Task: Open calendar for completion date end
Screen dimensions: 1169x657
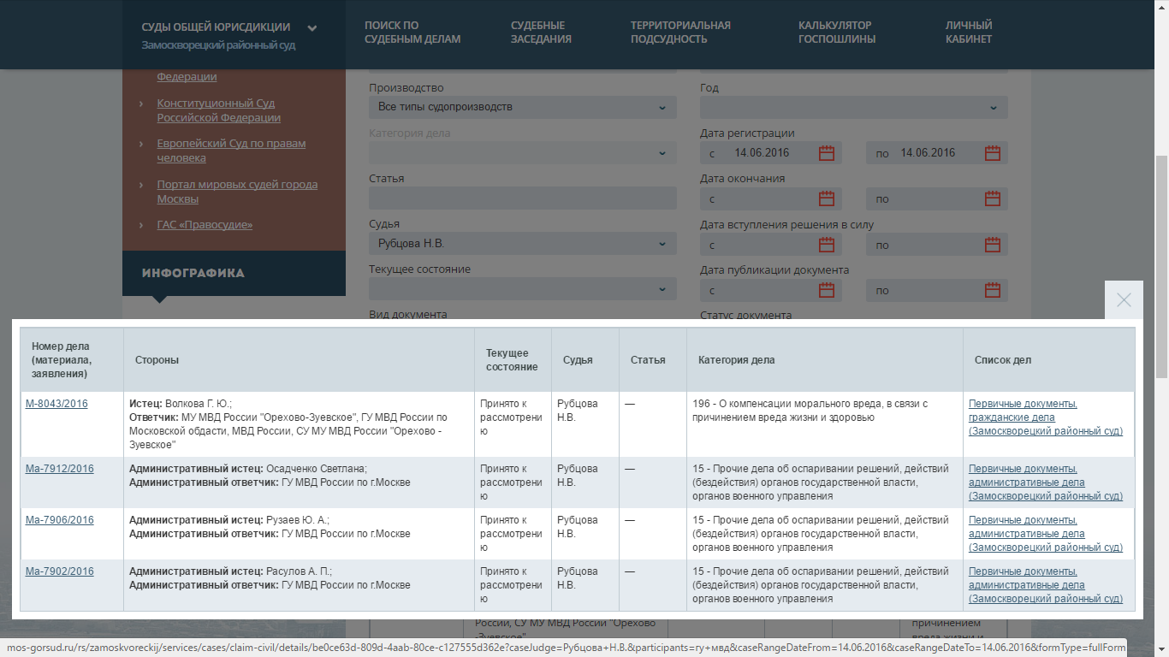Action: click(x=992, y=198)
